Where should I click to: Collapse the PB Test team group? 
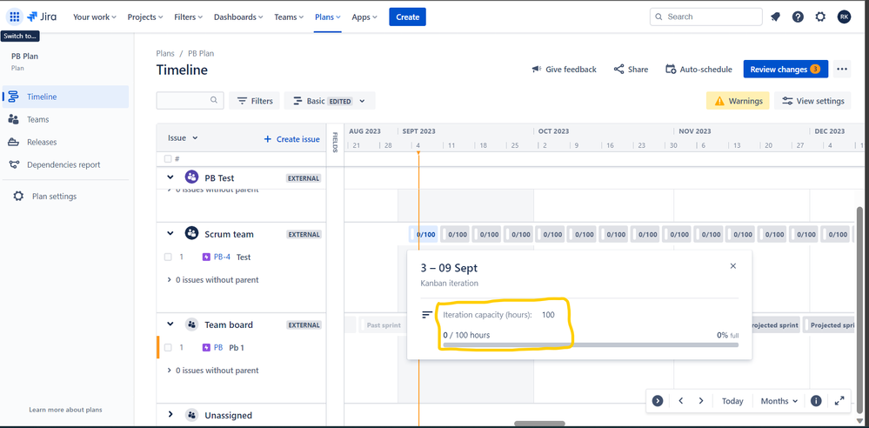(x=170, y=177)
